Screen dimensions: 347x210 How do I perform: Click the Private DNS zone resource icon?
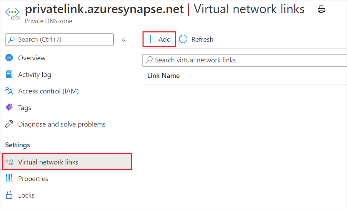(x=12, y=13)
